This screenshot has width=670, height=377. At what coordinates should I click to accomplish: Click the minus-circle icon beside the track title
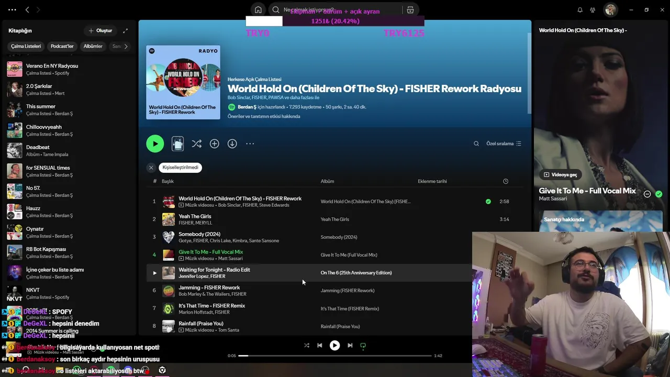647,194
